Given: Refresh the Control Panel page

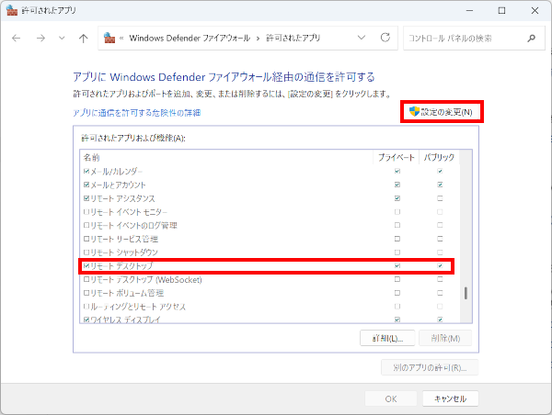Looking at the screenshot, I should 385,38.
